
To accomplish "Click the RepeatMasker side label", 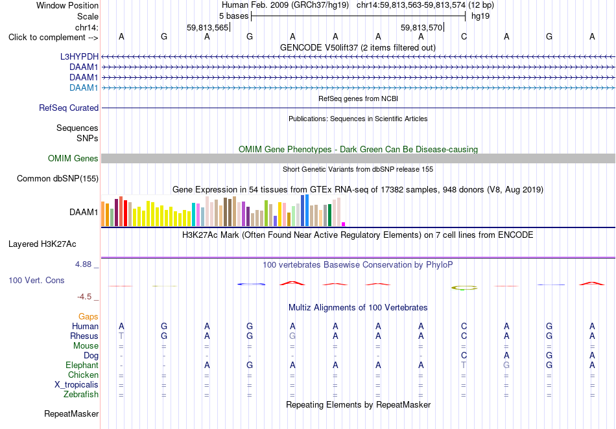I will (x=71, y=413).
